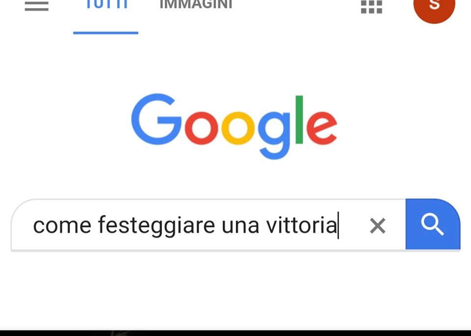Open the hamburger main menu
The image size is (471, 336).
coord(37,6)
